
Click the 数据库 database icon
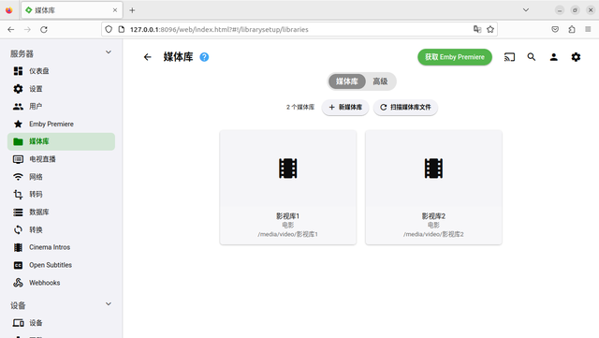[x=18, y=213]
